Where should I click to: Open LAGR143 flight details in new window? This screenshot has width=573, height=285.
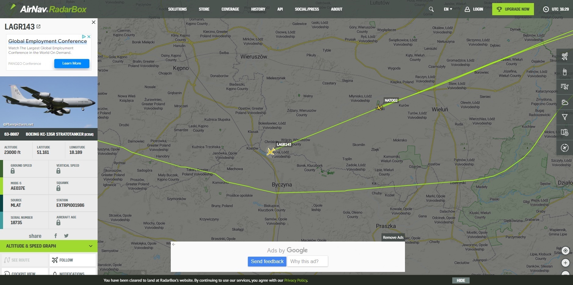[38, 26]
